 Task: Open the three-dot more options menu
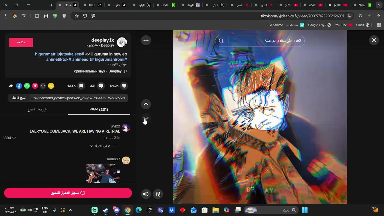[146, 40]
